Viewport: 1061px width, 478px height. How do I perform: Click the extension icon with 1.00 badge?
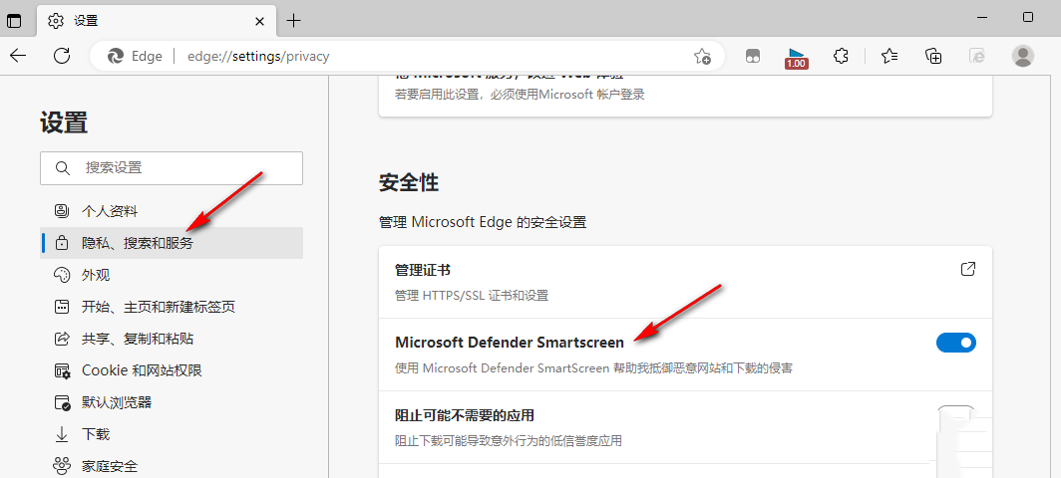pos(797,58)
